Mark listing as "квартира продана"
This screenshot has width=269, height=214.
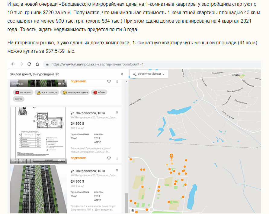click(75, 92)
